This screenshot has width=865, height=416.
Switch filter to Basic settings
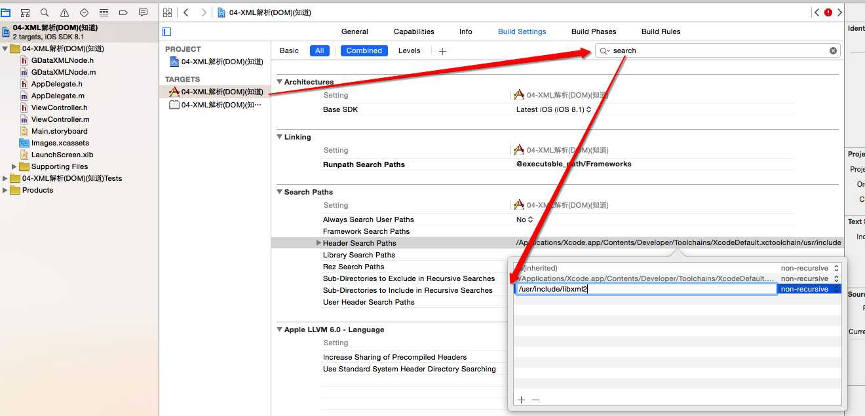point(289,50)
